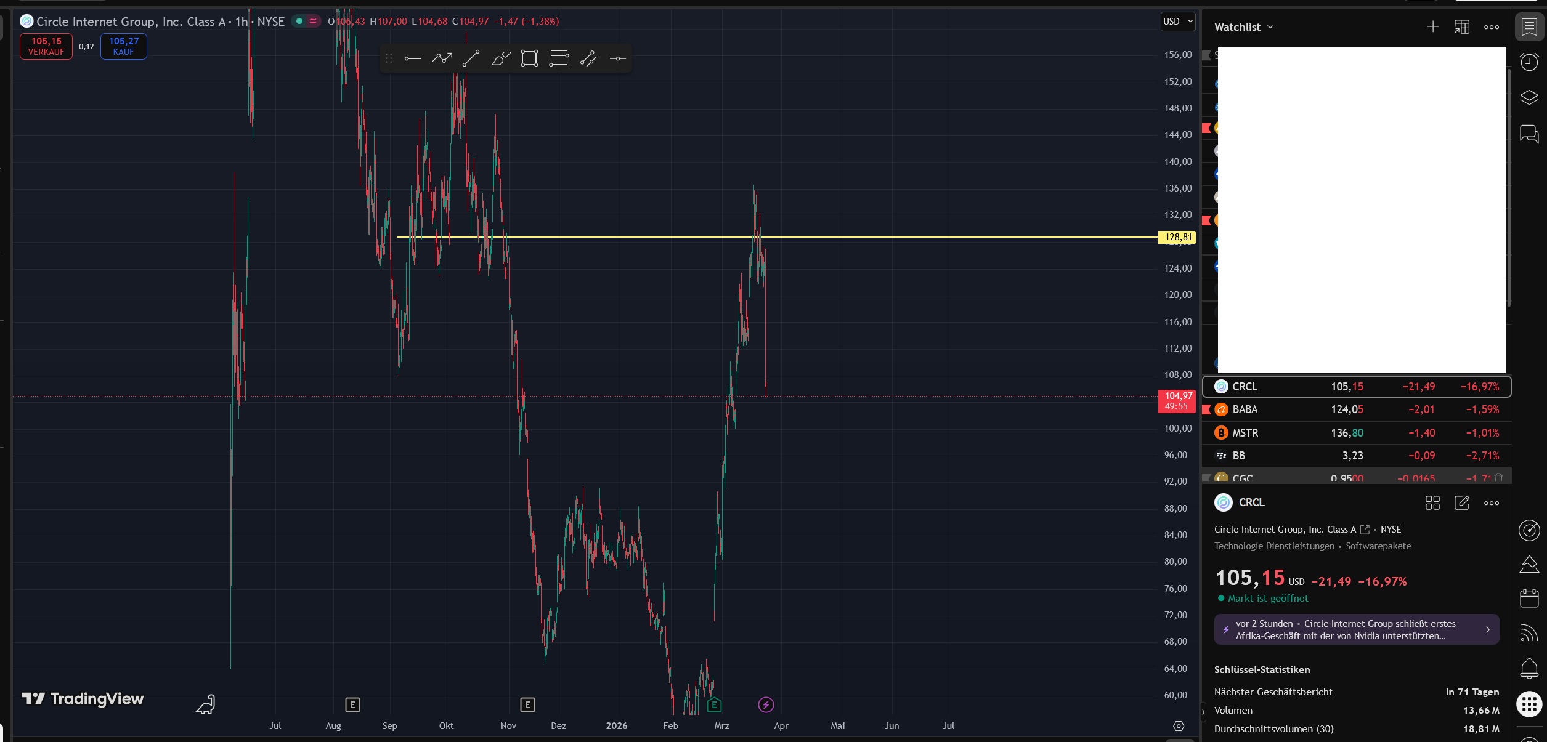The width and height of the screenshot is (1547, 742).
Task: Select the rectangle shape tool
Action: coord(529,59)
